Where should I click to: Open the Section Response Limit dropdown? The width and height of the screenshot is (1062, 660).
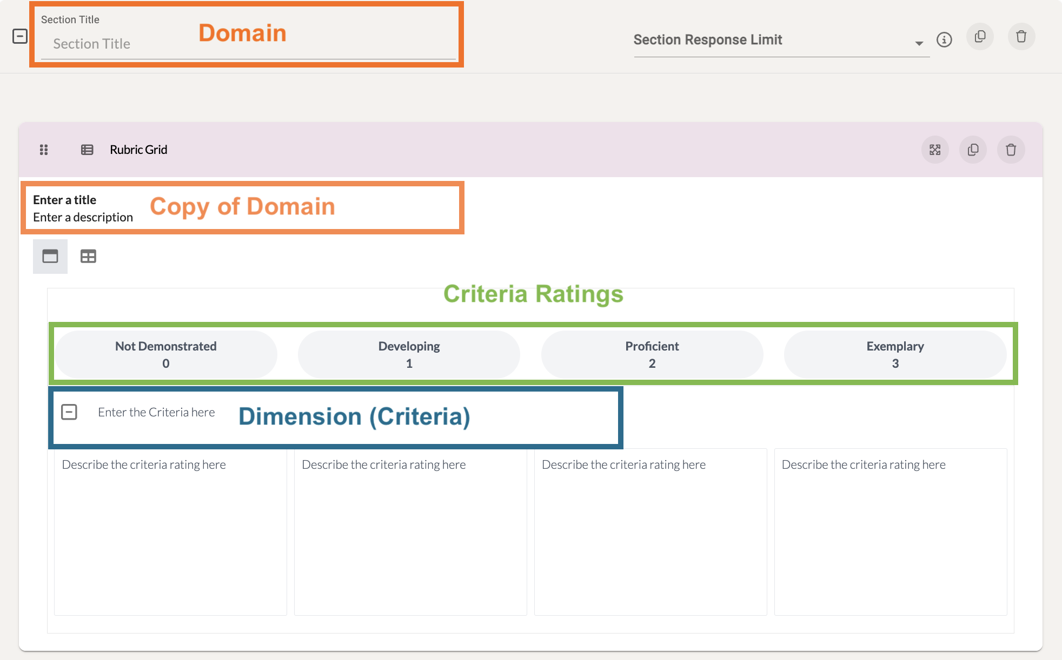[919, 43]
